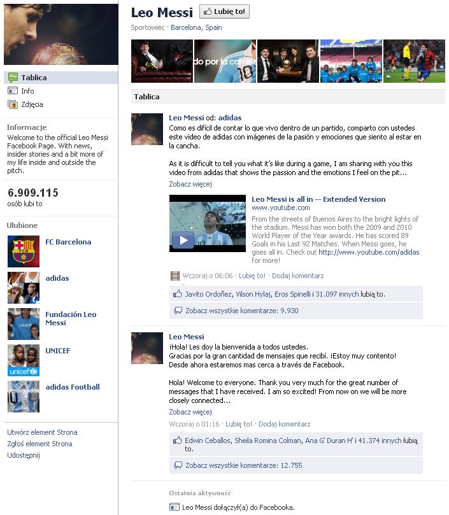The width and height of the screenshot is (449, 515).
Task: Click comment bubble icon beside 12.755 comments
Action: click(x=178, y=465)
